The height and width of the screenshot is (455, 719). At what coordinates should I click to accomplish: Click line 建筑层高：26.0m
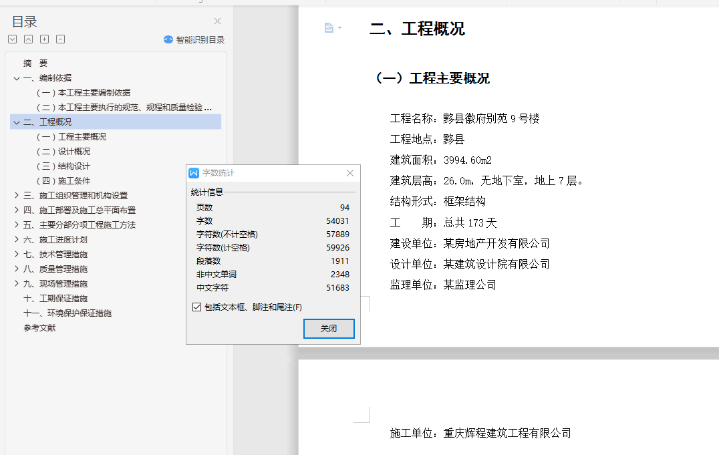487,180
